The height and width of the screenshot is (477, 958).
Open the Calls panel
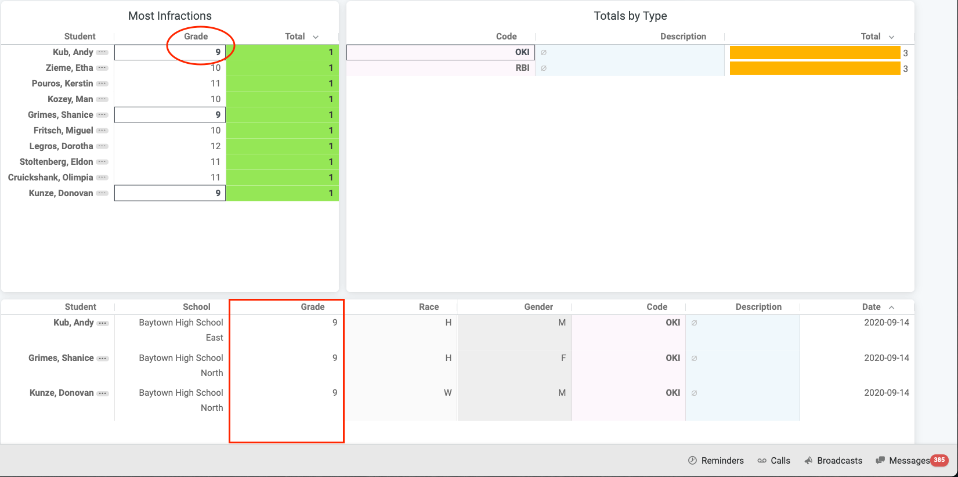pos(774,460)
